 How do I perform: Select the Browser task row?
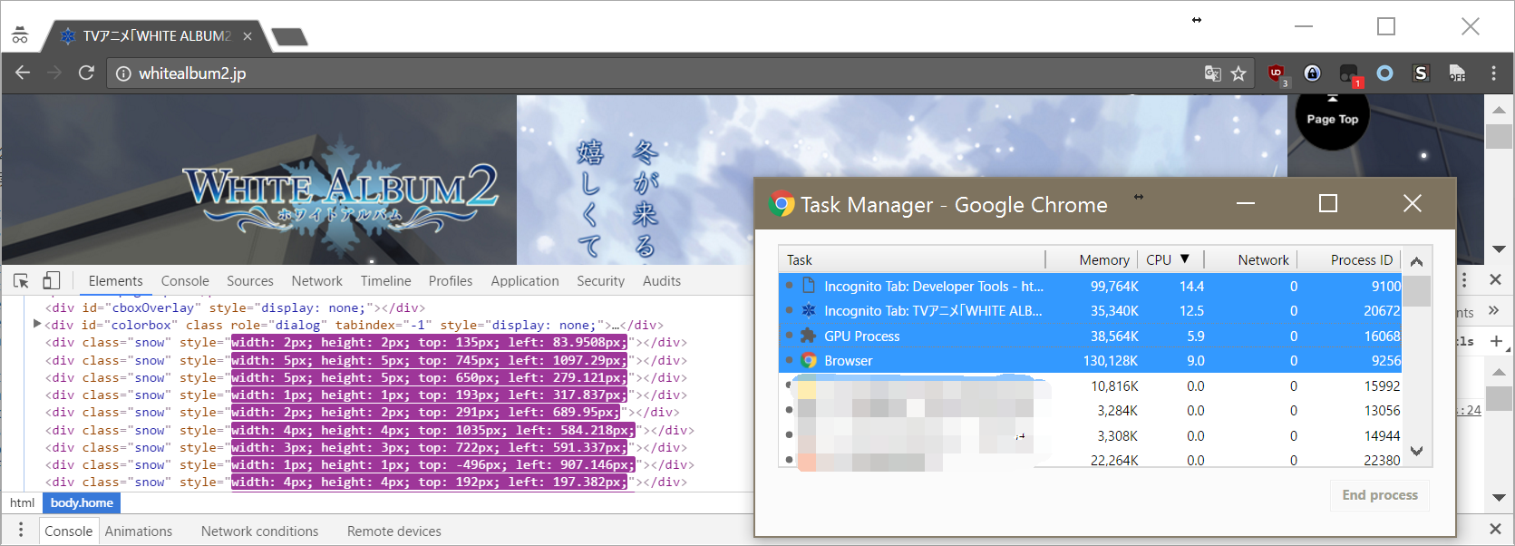point(1091,361)
